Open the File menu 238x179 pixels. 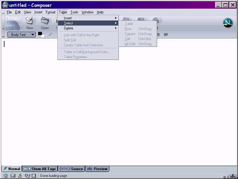tap(9, 12)
